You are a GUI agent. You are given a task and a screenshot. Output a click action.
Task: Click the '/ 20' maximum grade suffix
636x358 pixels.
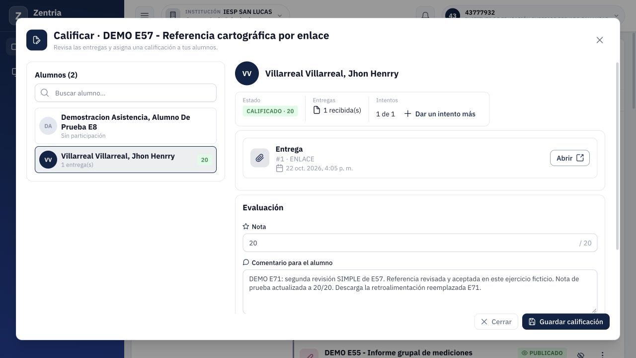pyautogui.click(x=585, y=243)
